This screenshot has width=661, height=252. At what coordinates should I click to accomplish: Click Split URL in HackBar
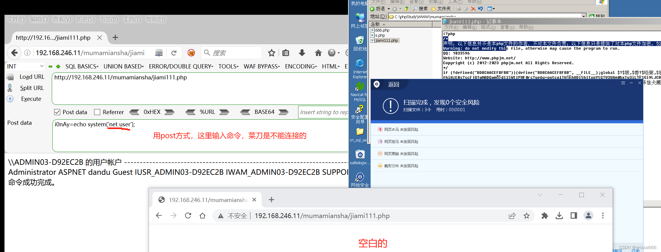point(32,88)
